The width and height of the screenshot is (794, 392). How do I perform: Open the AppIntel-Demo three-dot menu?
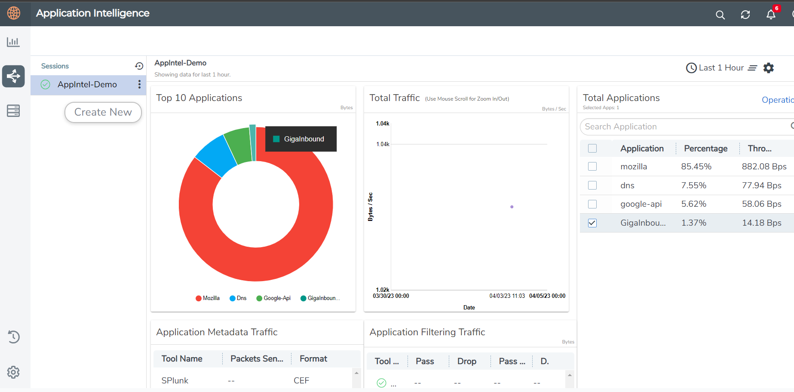tap(139, 84)
